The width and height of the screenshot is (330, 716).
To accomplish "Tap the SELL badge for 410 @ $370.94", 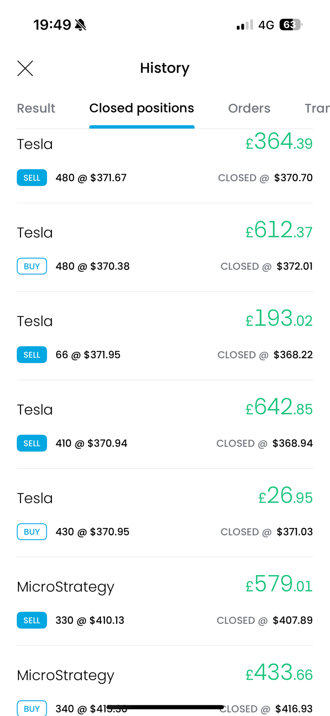I will [32, 443].
